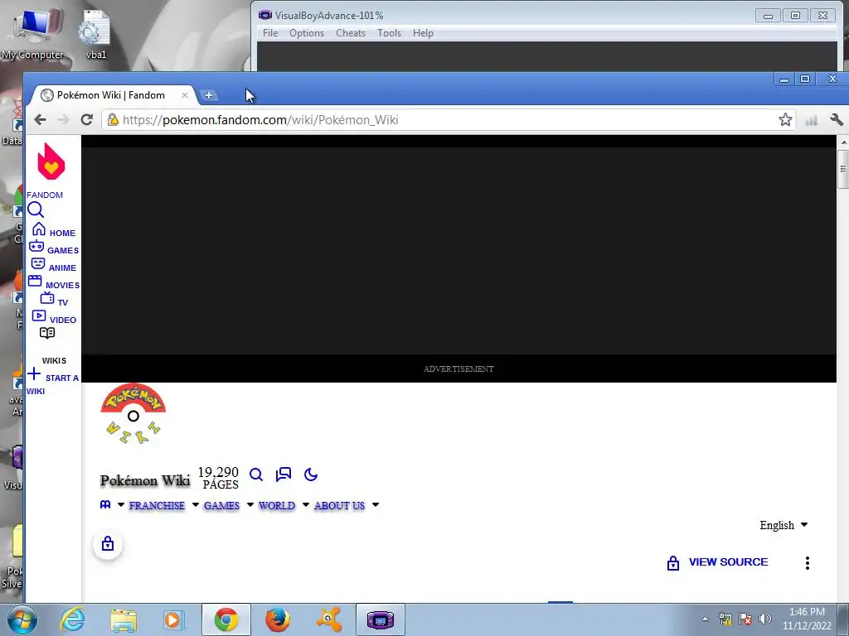
Task: Click the Wikis open-book icon
Action: 47,333
